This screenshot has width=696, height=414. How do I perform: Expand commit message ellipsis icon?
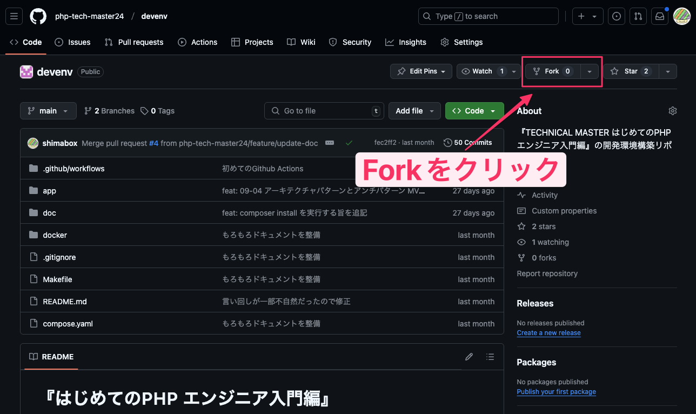coord(330,143)
